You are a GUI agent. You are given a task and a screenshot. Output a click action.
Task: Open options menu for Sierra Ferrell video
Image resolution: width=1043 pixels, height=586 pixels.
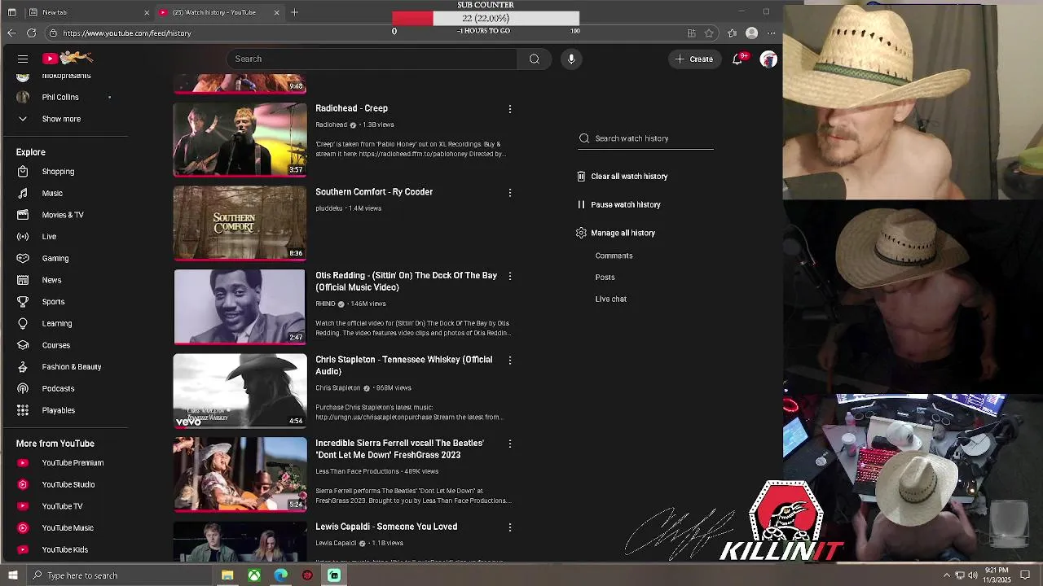click(x=510, y=444)
